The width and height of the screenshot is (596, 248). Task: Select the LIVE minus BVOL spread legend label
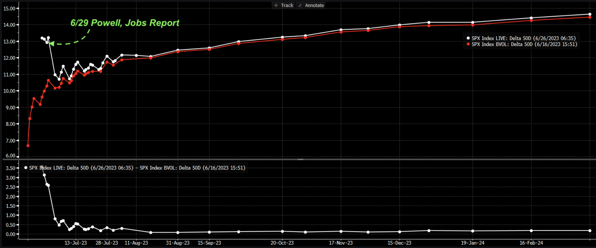pyautogui.click(x=137, y=168)
